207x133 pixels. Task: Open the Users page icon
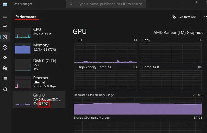(5, 68)
